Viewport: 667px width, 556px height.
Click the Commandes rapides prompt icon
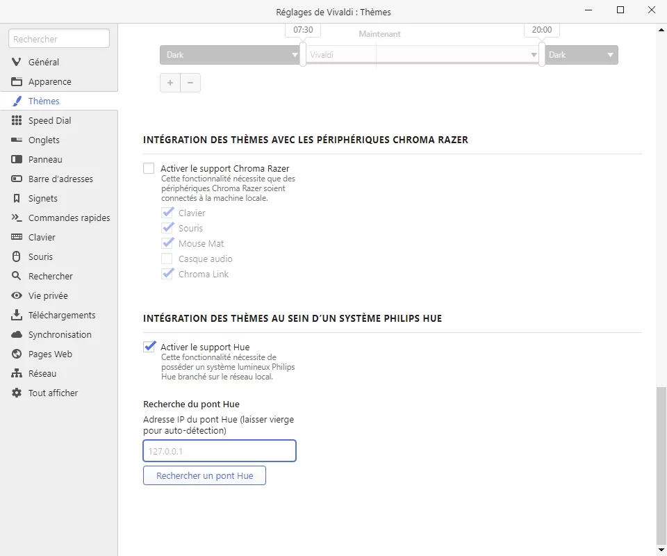click(17, 218)
